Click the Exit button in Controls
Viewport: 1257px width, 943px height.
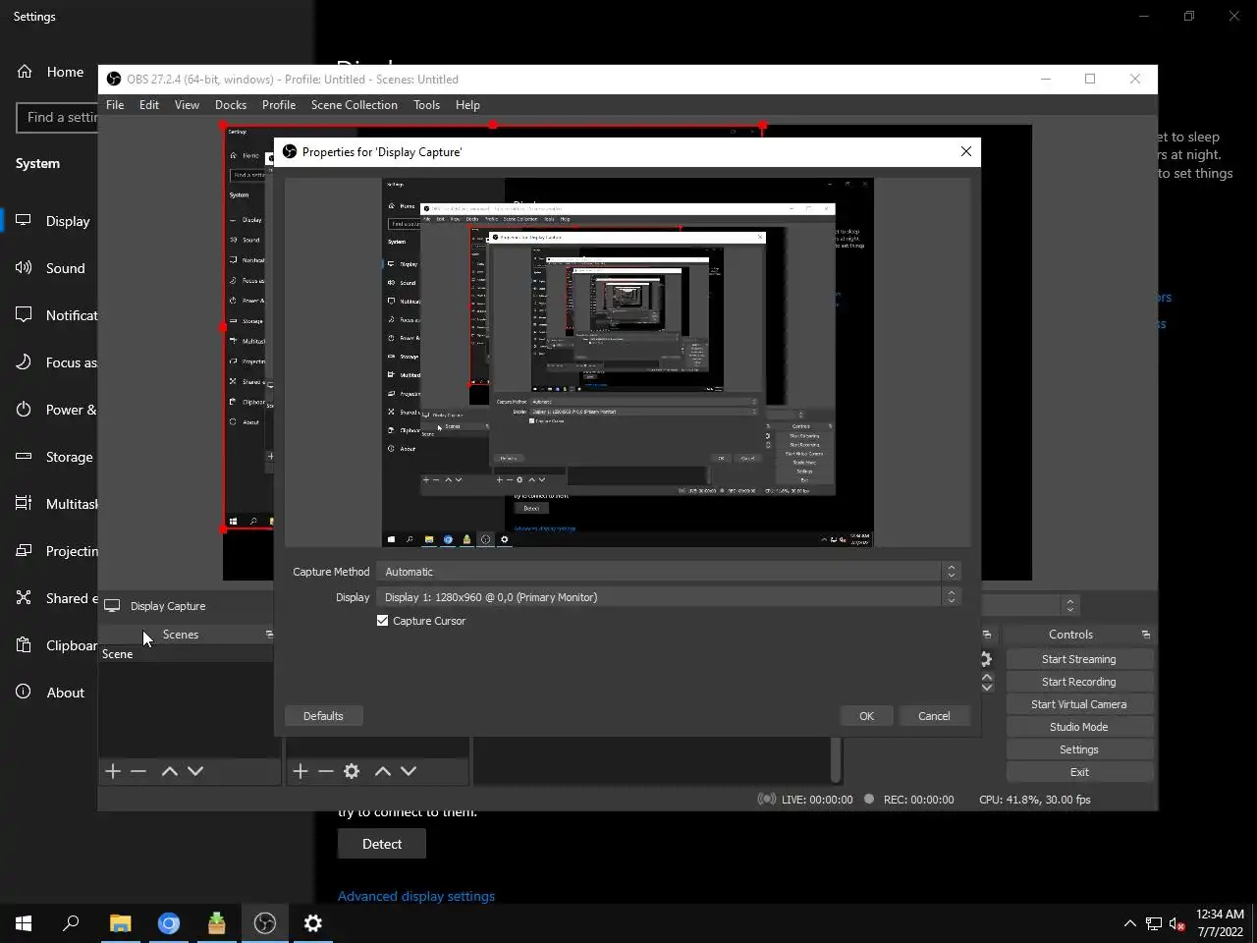pos(1078,772)
